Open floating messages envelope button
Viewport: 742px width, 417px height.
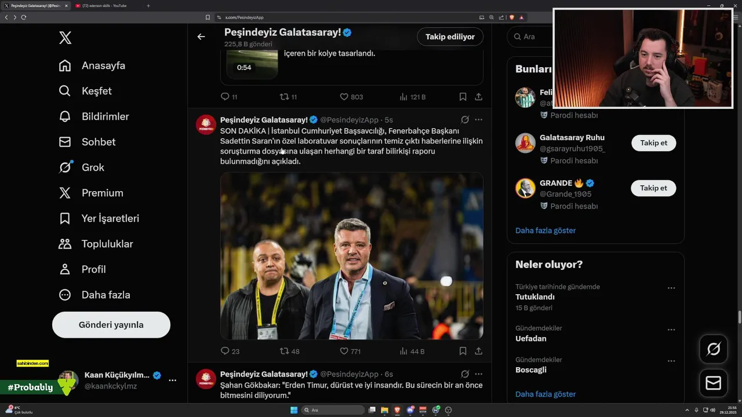[x=714, y=383]
